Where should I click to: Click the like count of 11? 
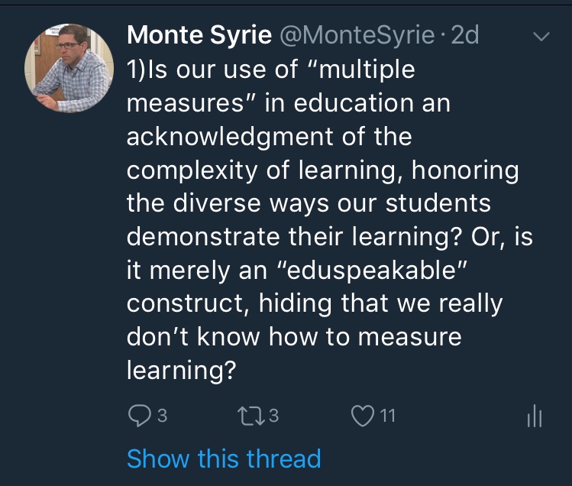click(x=387, y=416)
